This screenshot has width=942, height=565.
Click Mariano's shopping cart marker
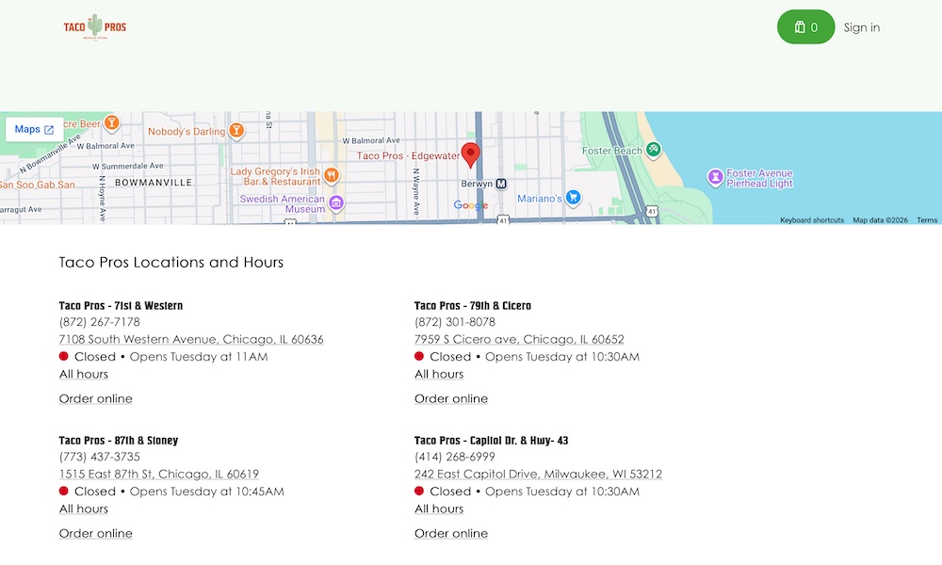[x=573, y=197]
